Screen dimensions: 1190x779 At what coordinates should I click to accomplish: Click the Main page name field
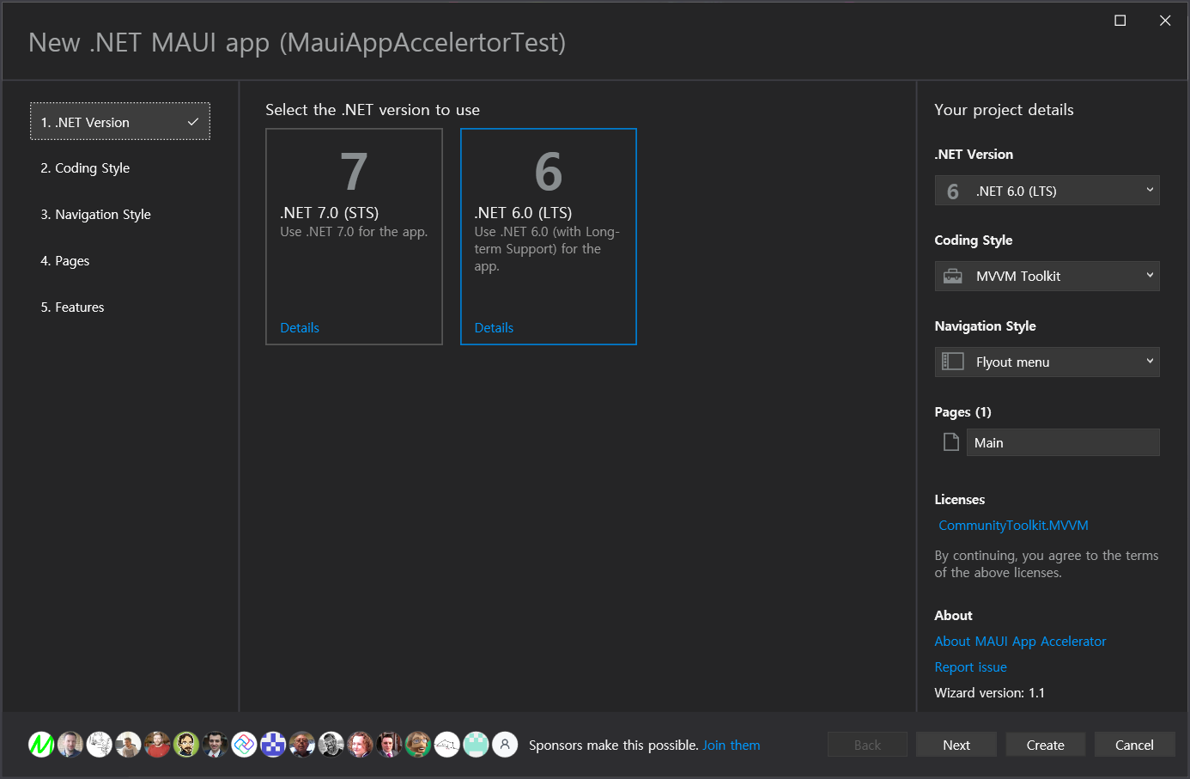click(1063, 442)
